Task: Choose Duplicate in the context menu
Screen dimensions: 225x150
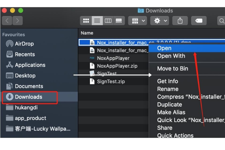Action: click(x=187, y=104)
